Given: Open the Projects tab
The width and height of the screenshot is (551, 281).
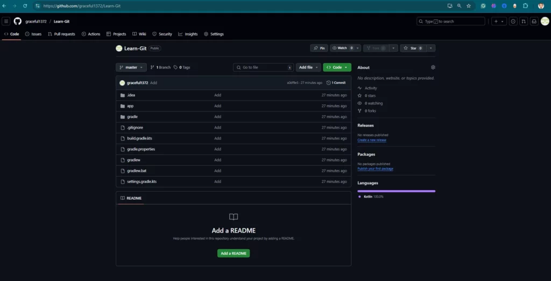Looking at the screenshot, I should tap(116, 34).
